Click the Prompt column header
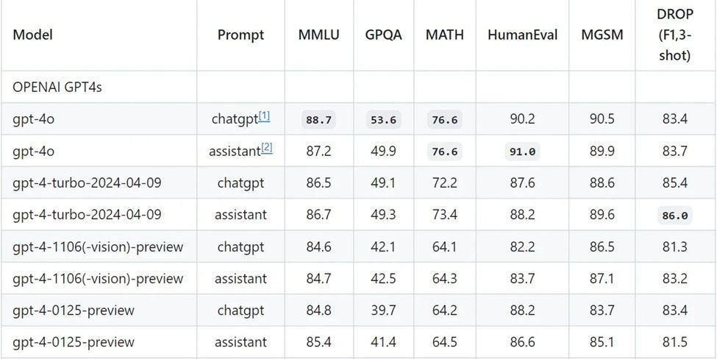The image size is (717, 359). pos(240,35)
